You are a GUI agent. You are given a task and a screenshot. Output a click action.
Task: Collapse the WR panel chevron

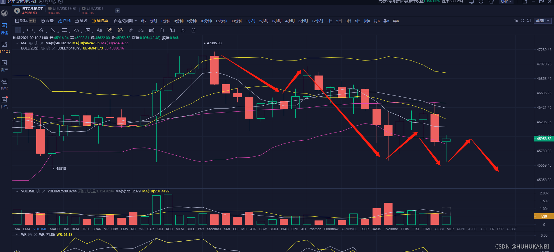[17, 235]
